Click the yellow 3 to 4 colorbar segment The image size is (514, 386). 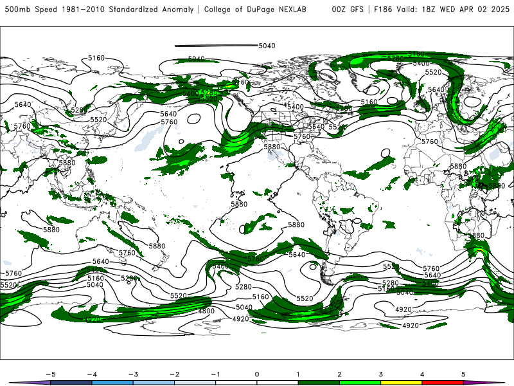point(401,383)
